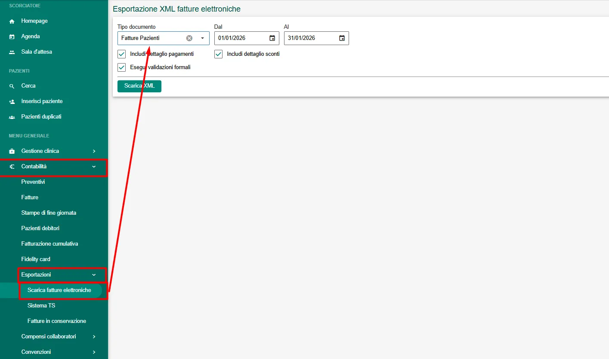Click the Agenda calendar icon
Screen dimensions: 609x359
click(x=12, y=37)
